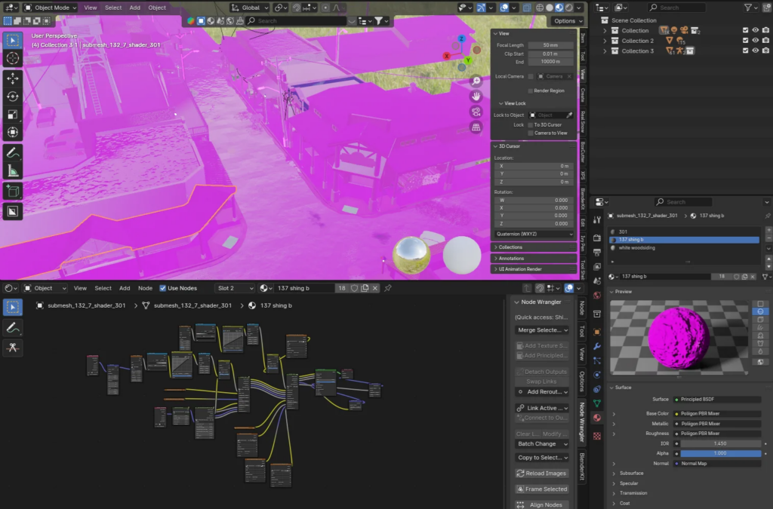The width and height of the screenshot is (773, 509).
Task: Open the Material properties tab icon
Action: tap(597, 418)
